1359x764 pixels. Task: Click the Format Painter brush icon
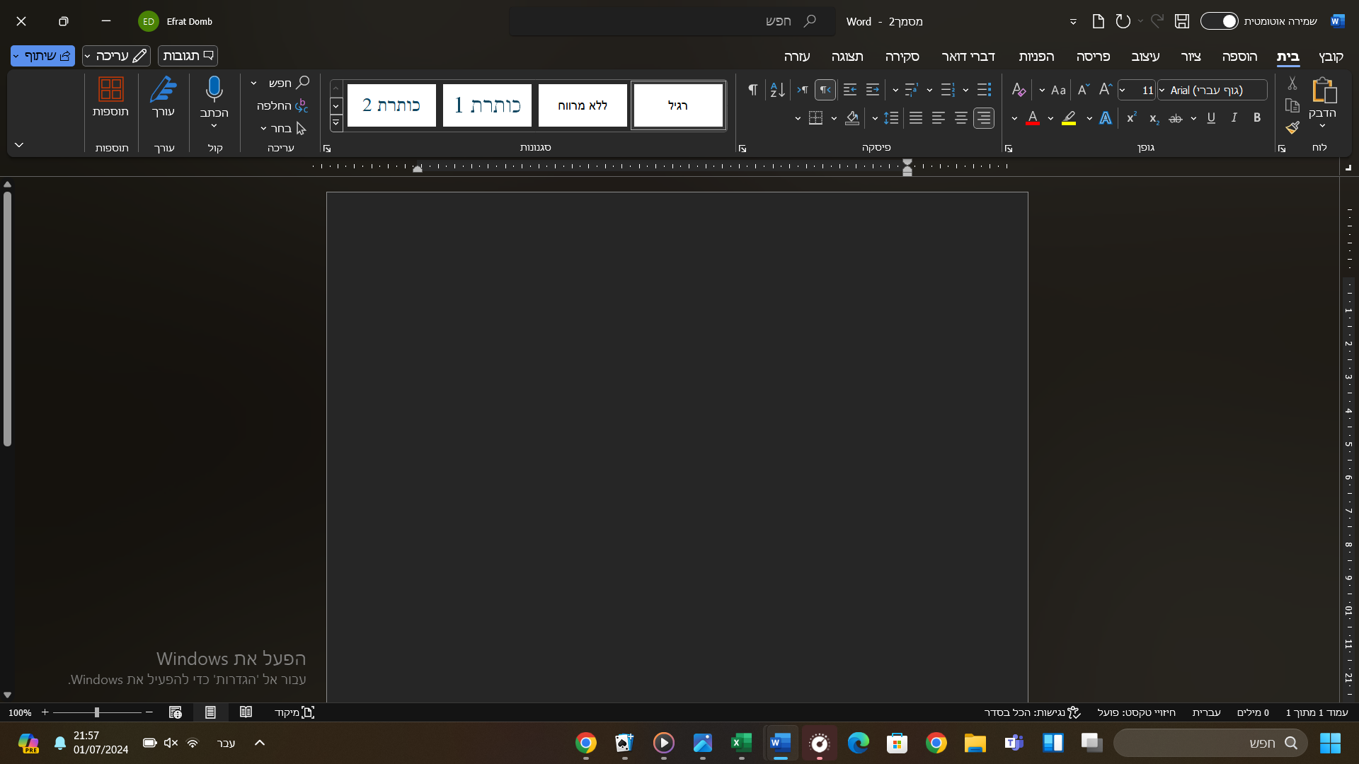1292,127
